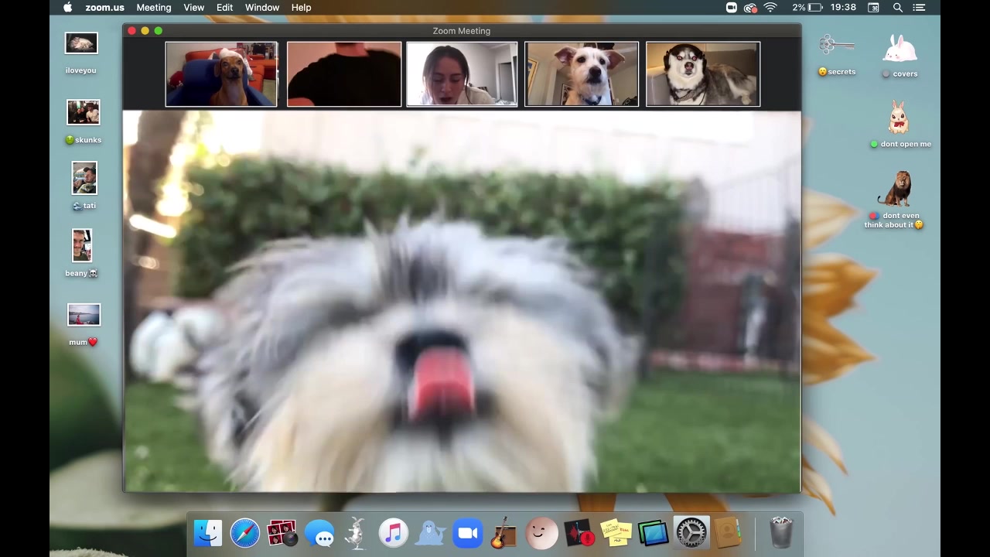The width and height of the screenshot is (990, 557).
Task: Click the clock showing 19:38
Action: 843,8
